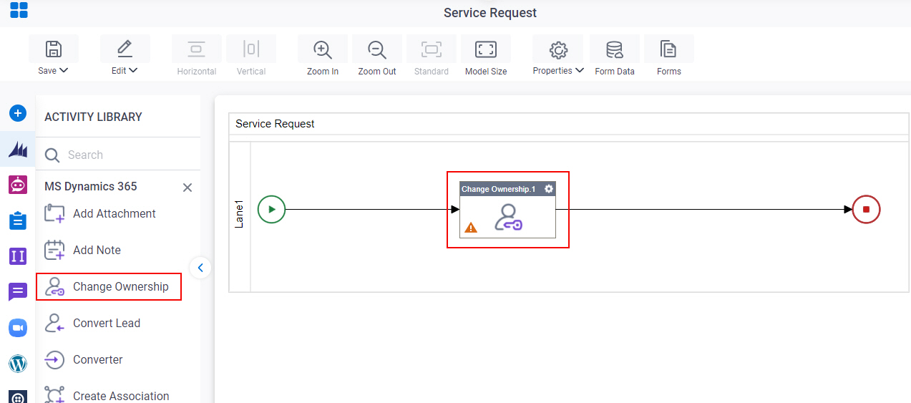This screenshot has height=403, width=911.
Task: Click the green start event node
Action: [x=272, y=210]
